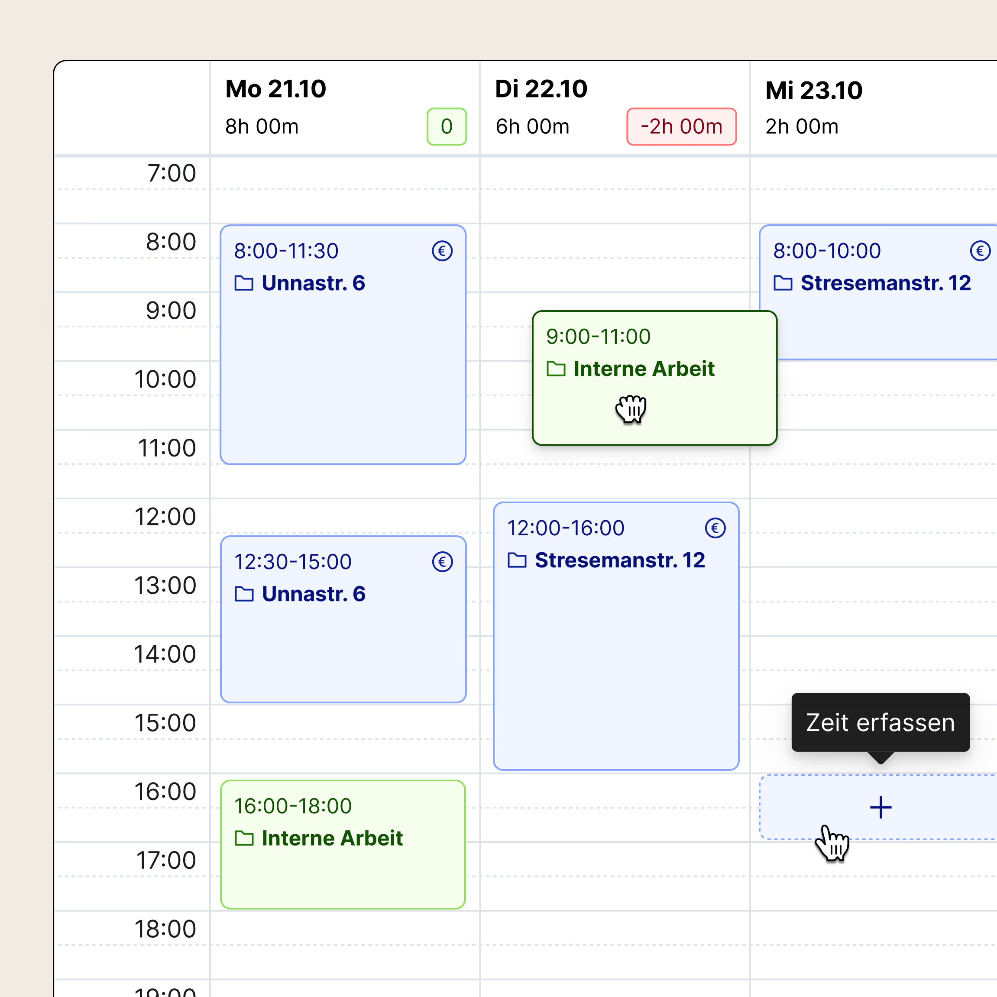This screenshot has height=997, width=997.
Task: Click folder icon on dragged Interne Arbeit card
Action: tap(556, 369)
